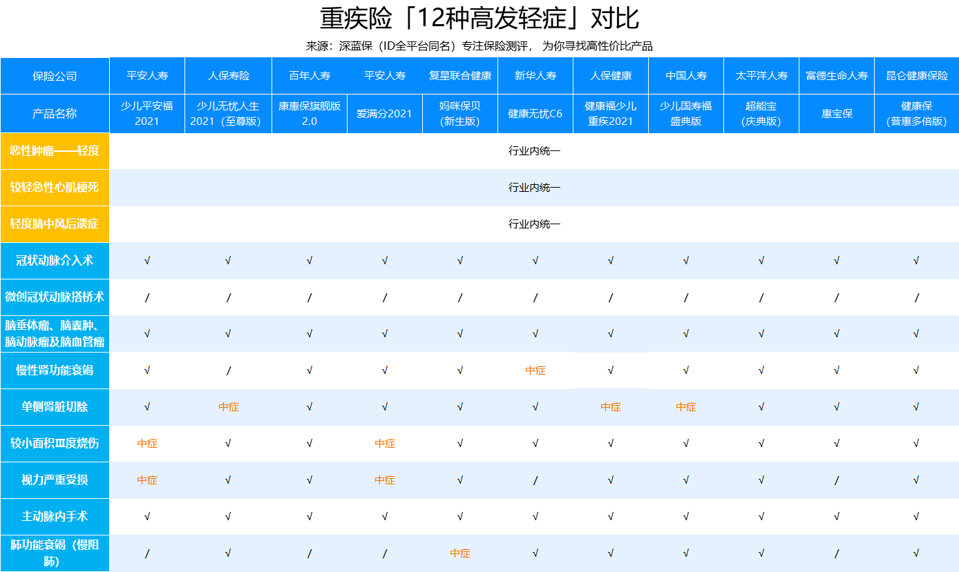Click the row label 微创冠状动脉搭桥术
Viewport: 959px width, 572px height.
[55, 297]
